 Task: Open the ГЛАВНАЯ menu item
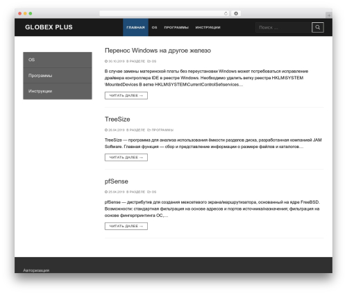[135, 27]
